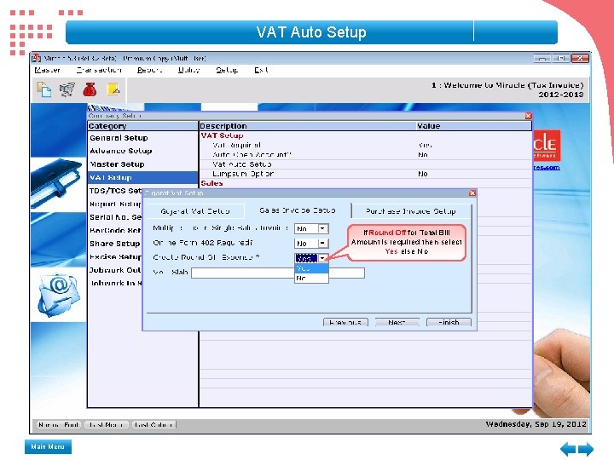
Task: Choose No in the Round Off list
Action: pyautogui.click(x=311, y=278)
